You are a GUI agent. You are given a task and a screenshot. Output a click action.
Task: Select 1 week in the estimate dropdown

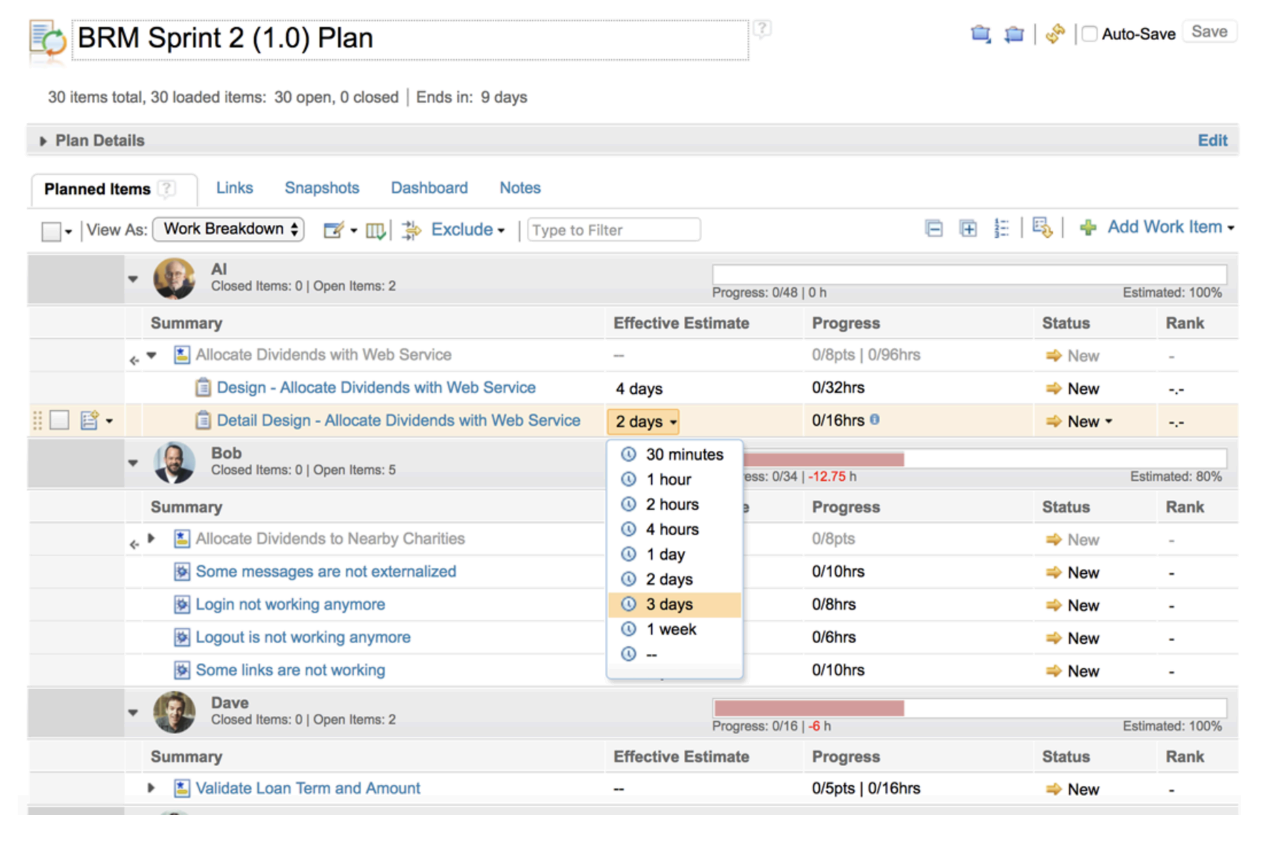[x=671, y=629]
